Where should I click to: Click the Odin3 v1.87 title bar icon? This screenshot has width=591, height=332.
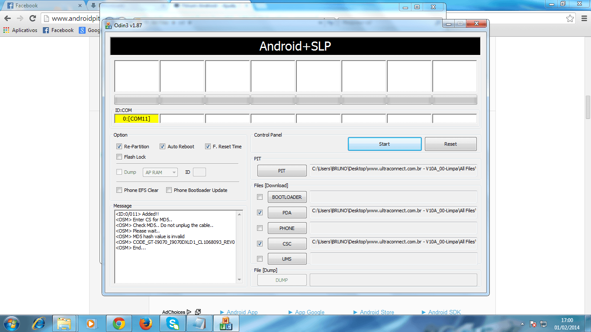click(x=108, y=25)
